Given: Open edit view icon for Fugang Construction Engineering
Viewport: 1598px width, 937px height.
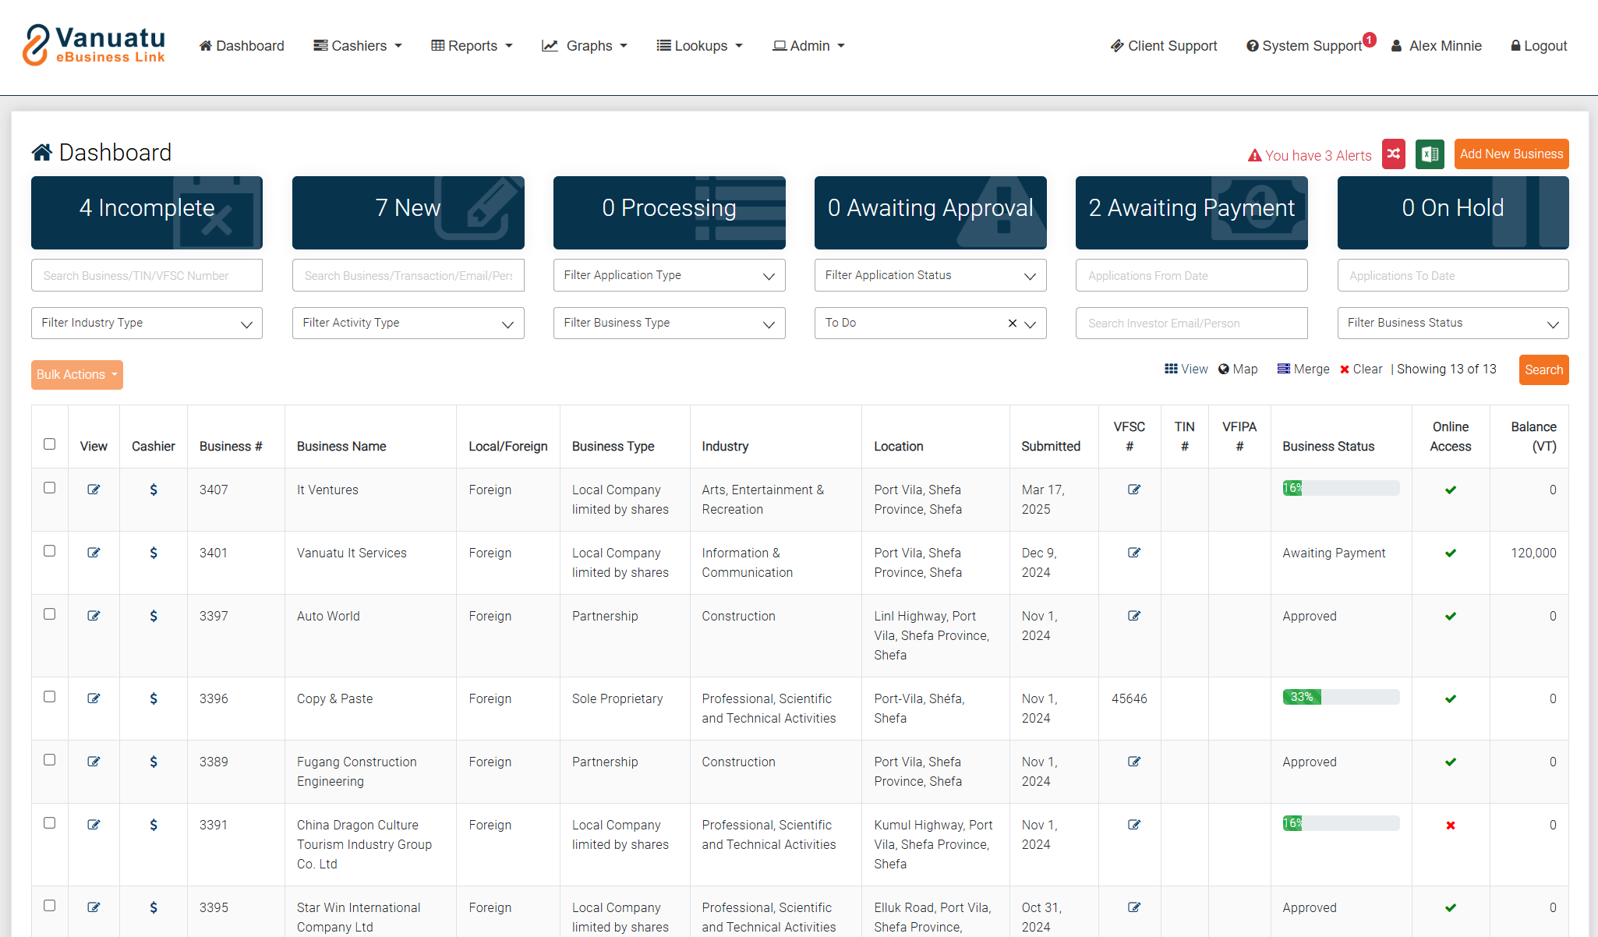Looking at the screenshot, I should (94, 762).
